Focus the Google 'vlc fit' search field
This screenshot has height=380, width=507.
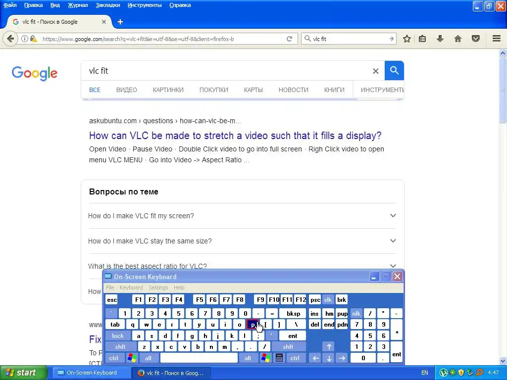(x=226, y=71)
